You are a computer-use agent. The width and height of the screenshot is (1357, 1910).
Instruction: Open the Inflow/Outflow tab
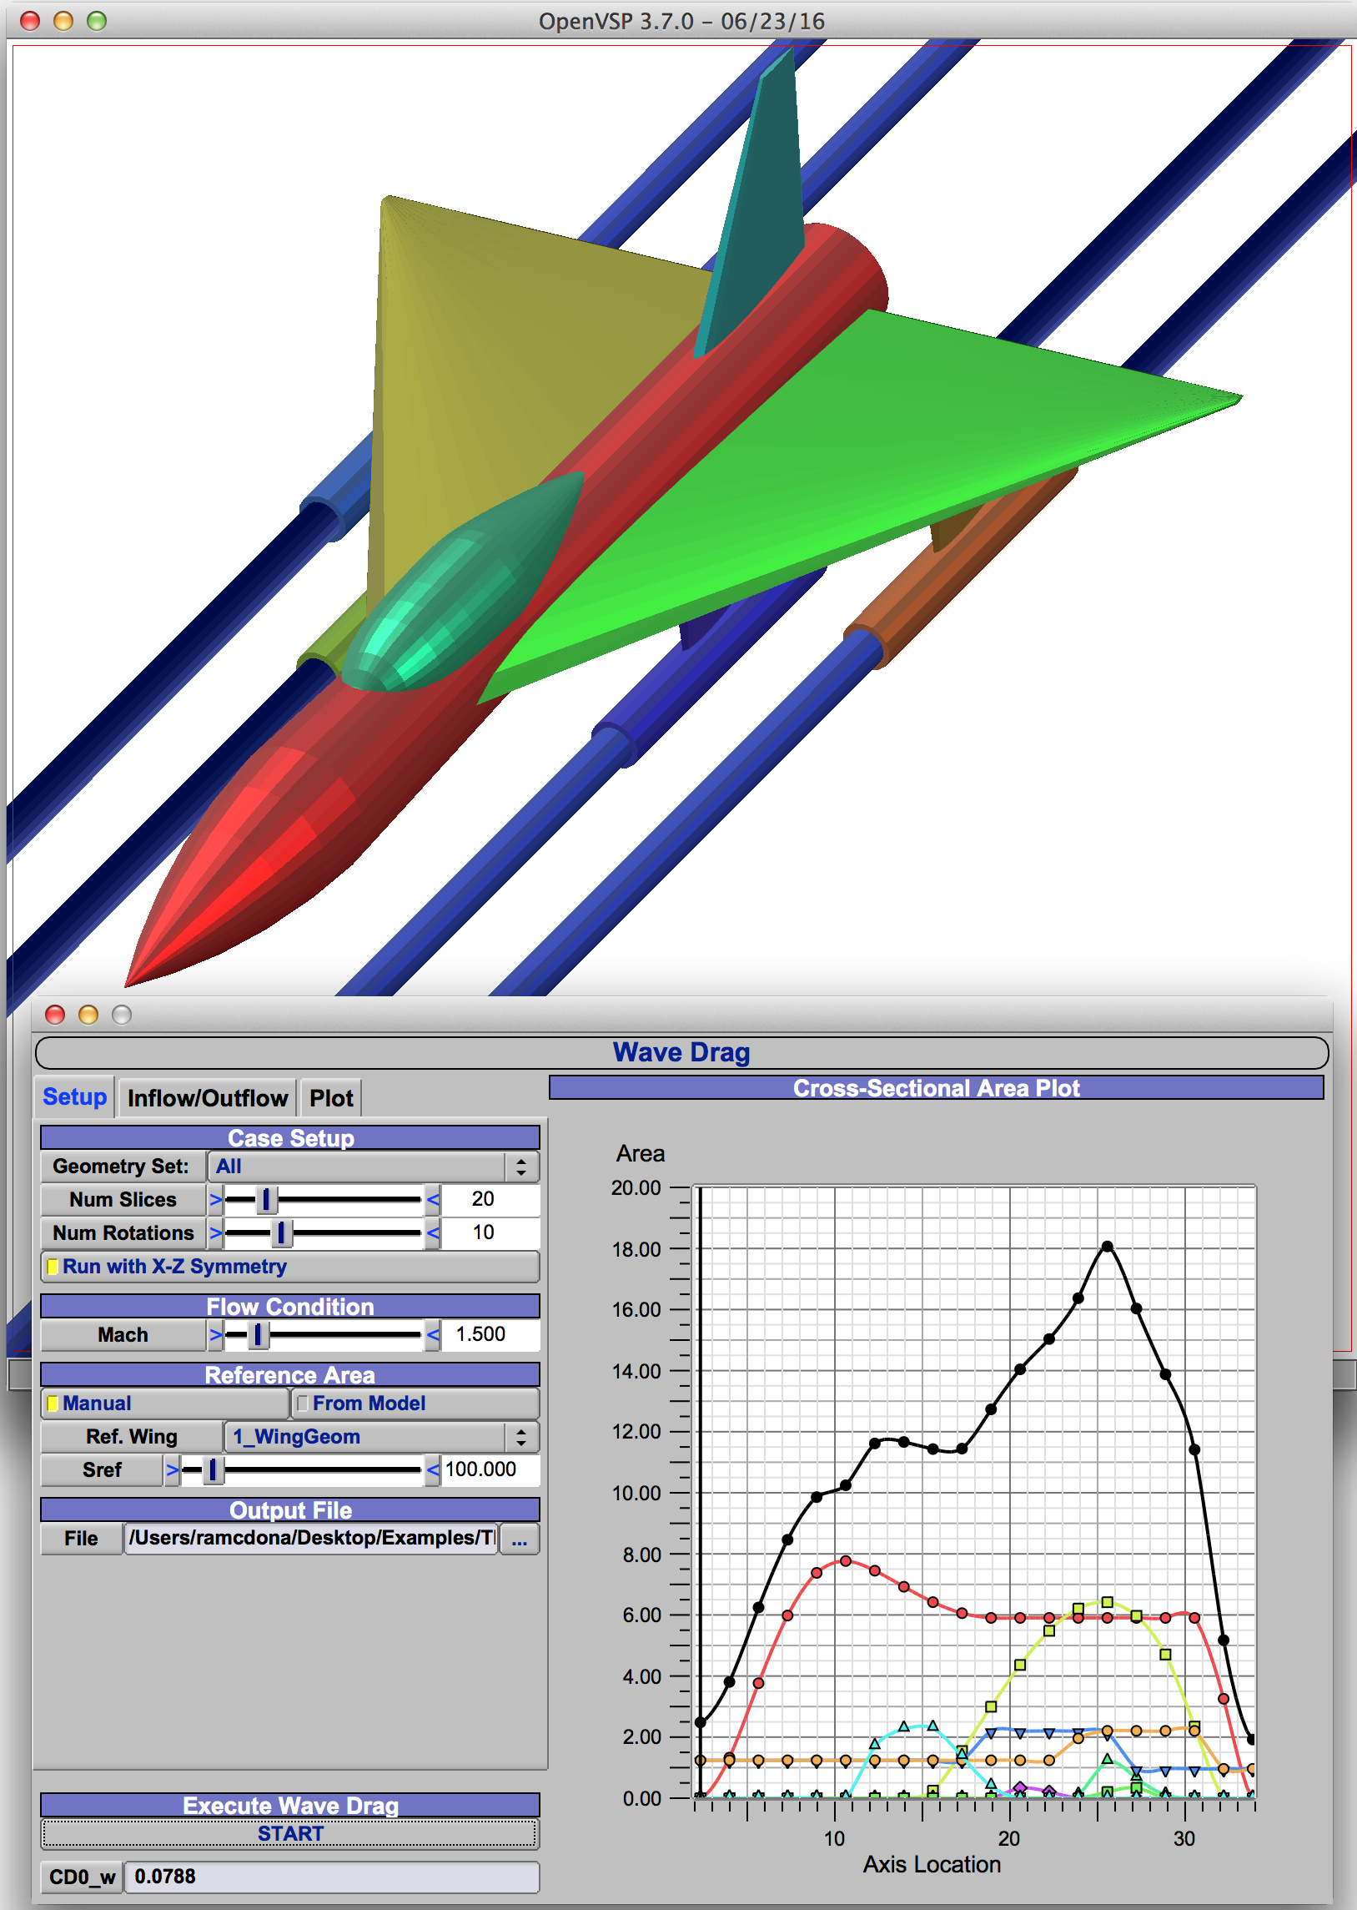coord(207,1097)
